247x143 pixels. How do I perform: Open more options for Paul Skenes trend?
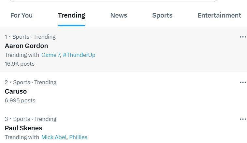pyautogui.click(x=243, y=119)
